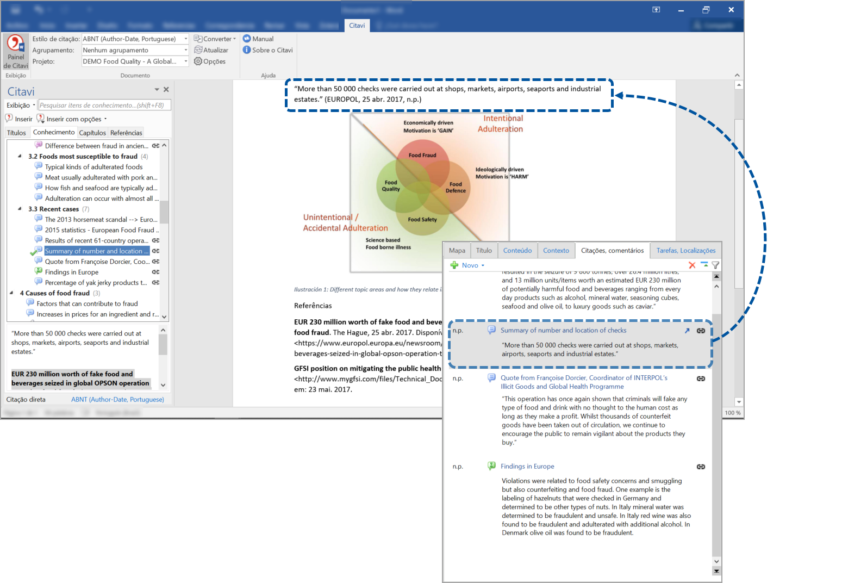Viewport: 842px width, 583px height.
Task: Click comment icon next to Findings in Europe quotation
Action: click(491, 466)
